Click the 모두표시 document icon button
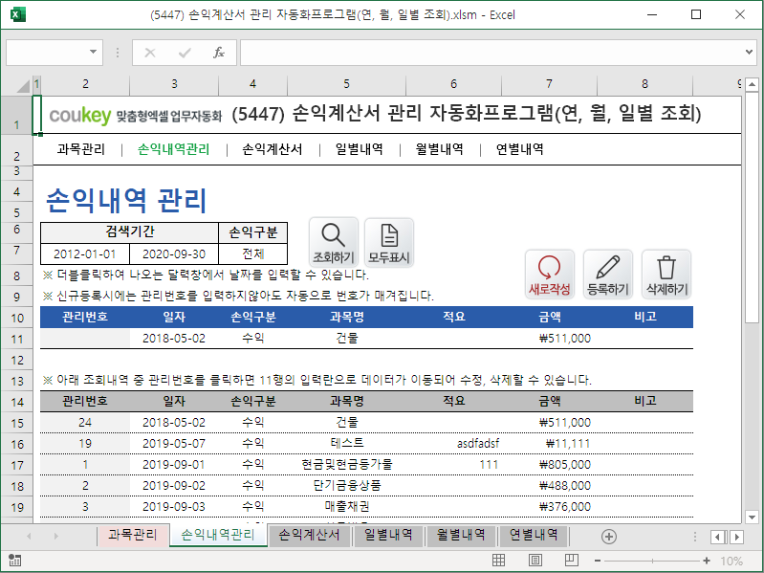Screen dimensions: 764x573 click(x=389, y=242)
